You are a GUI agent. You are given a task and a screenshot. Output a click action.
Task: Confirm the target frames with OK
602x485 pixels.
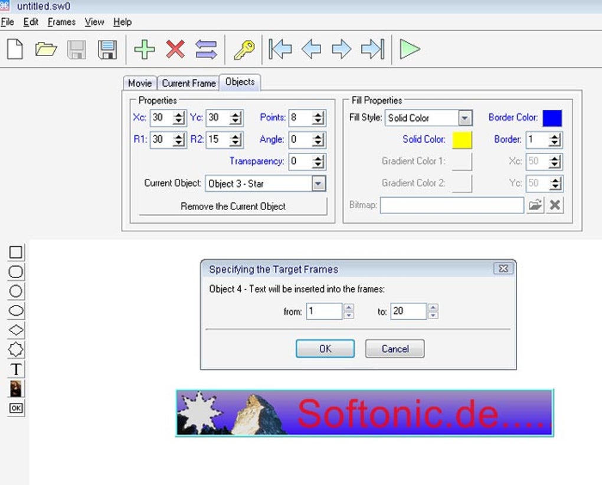(x=324, y=349)
